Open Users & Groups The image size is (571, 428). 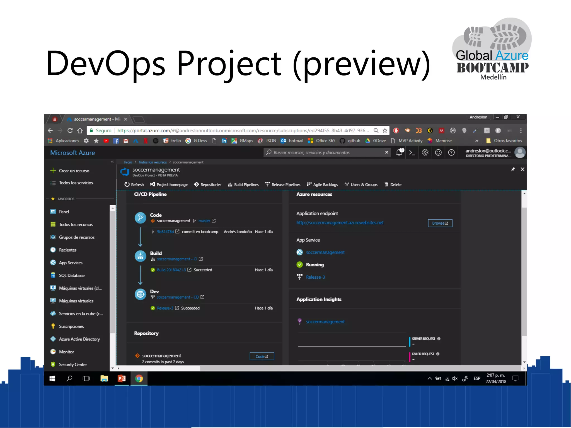click(x=361, y=184)
